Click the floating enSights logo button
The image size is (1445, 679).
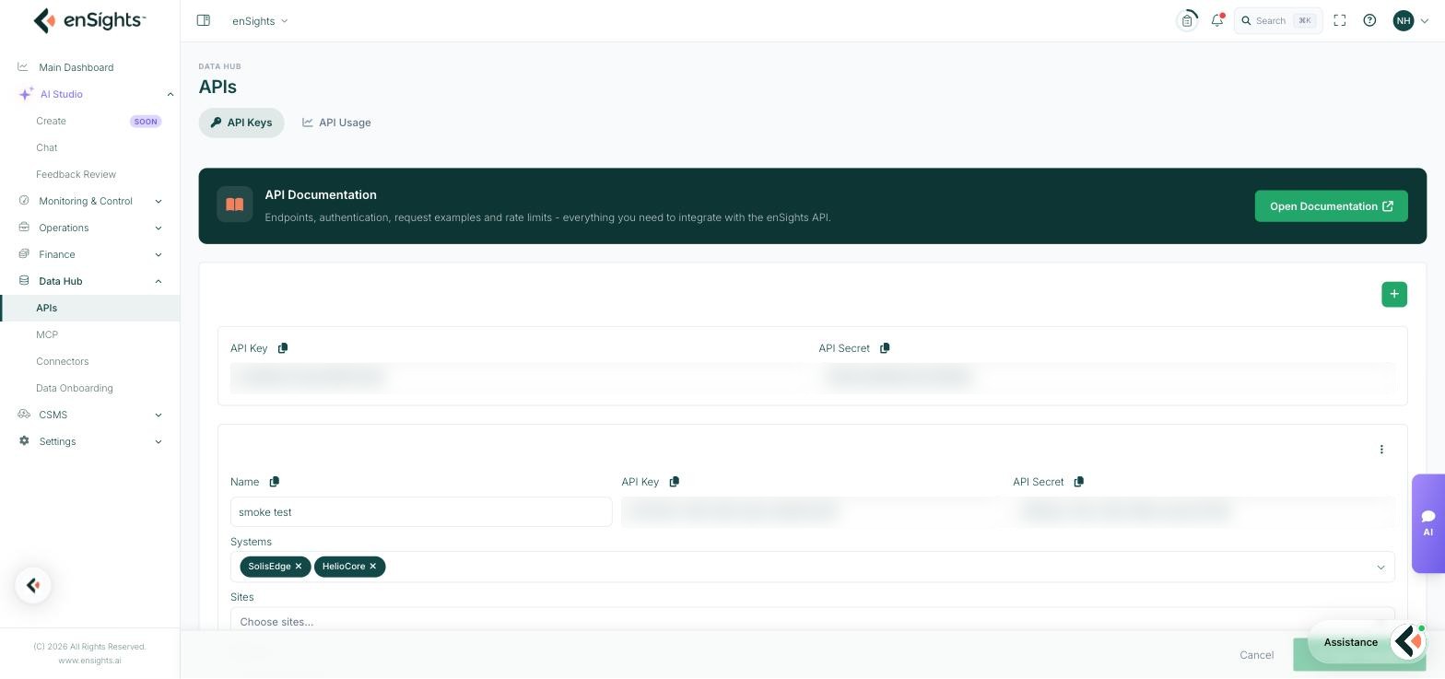(x=33, y=585)
